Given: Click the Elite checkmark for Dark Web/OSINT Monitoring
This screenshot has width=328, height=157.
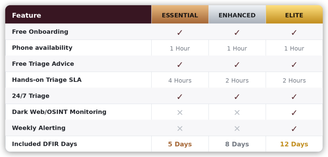Looking at the screenshot, I should pyautogui.click(x=294, y=113).
